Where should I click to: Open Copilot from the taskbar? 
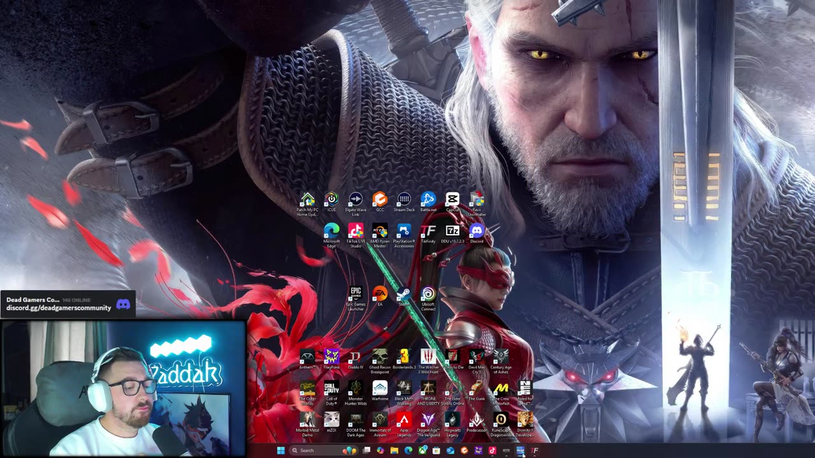click(380, 450)
